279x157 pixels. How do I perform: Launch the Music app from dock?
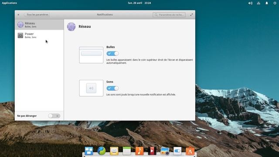[x=139, y=151]
